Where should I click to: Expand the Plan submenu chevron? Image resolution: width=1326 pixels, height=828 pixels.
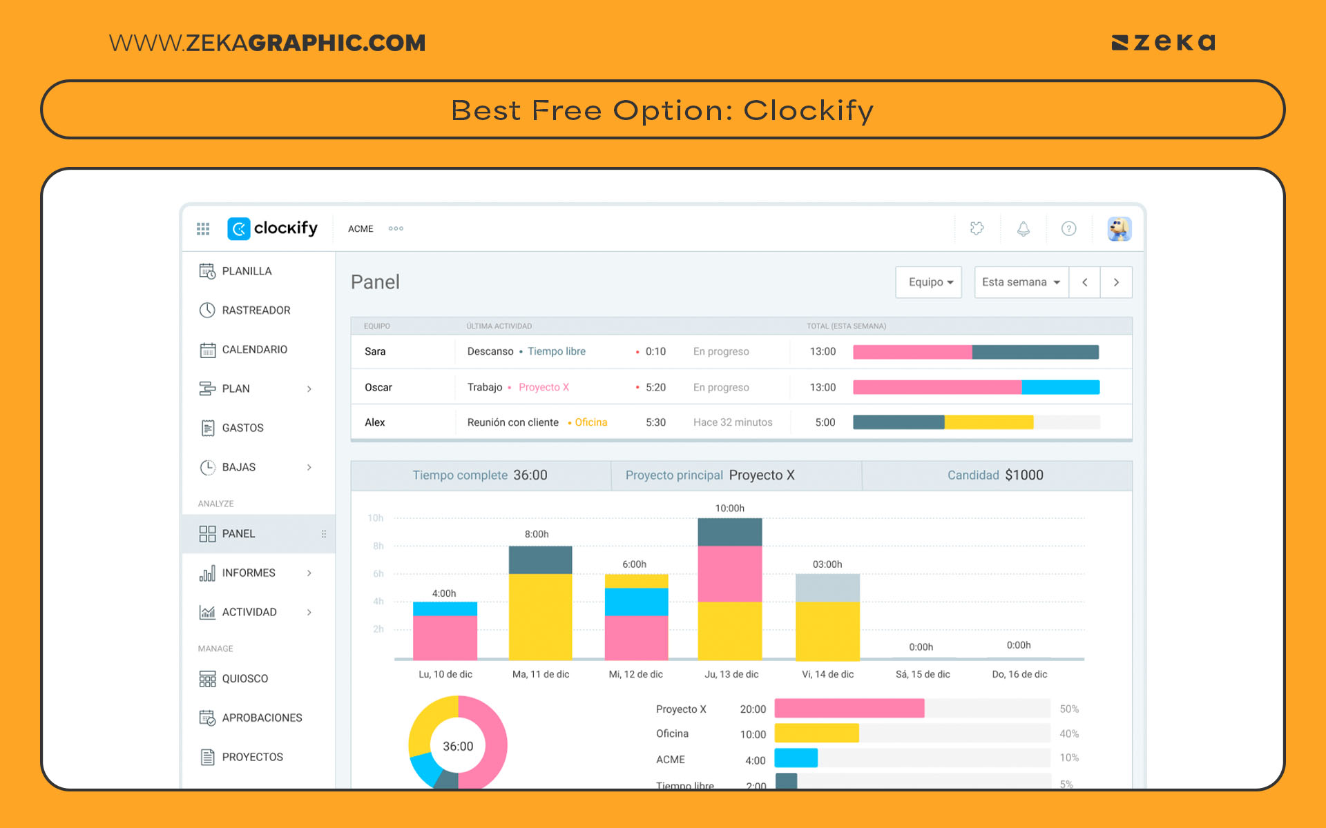[x=309, y=389]
